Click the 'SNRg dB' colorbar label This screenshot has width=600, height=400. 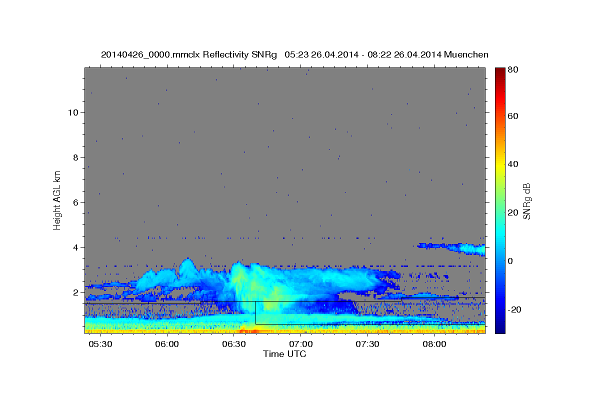(526, 201)
